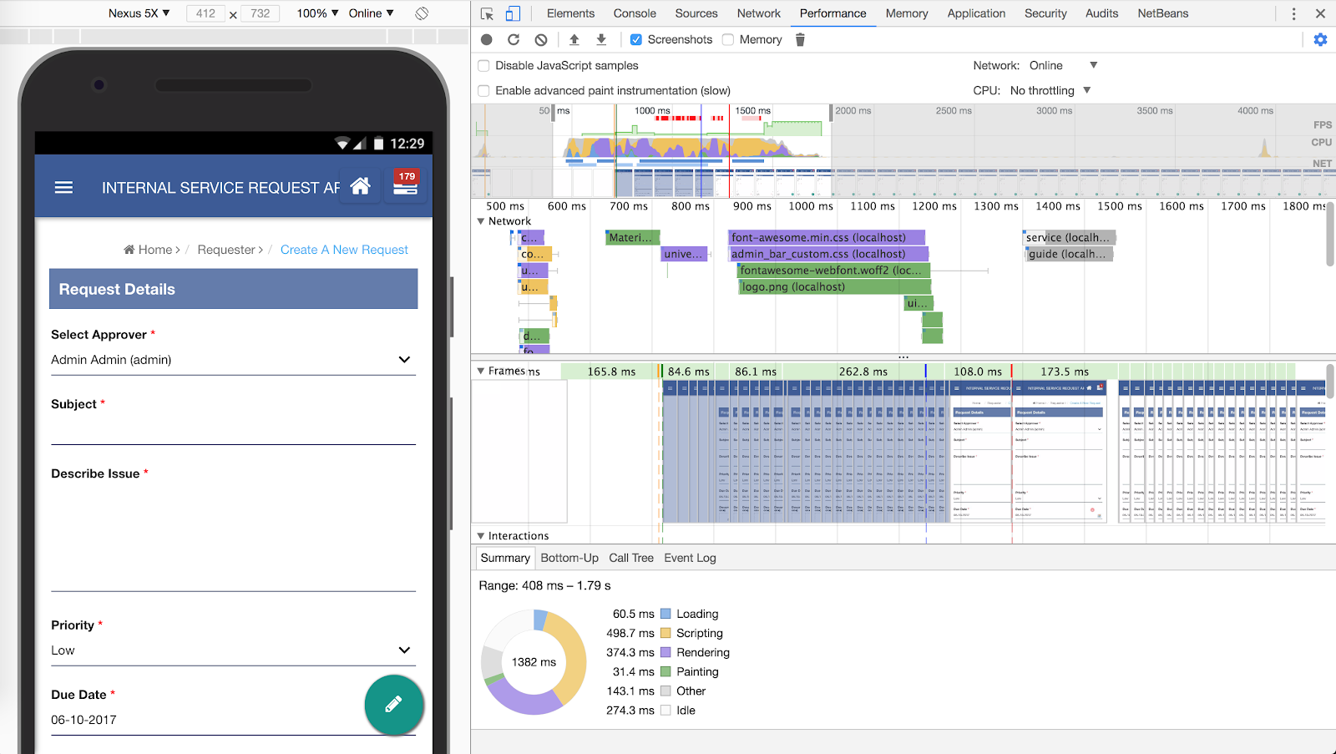The height and width of the screenshot is (754, 1336).
Task: Switch to the Network tab
Action: click(759, 13)
